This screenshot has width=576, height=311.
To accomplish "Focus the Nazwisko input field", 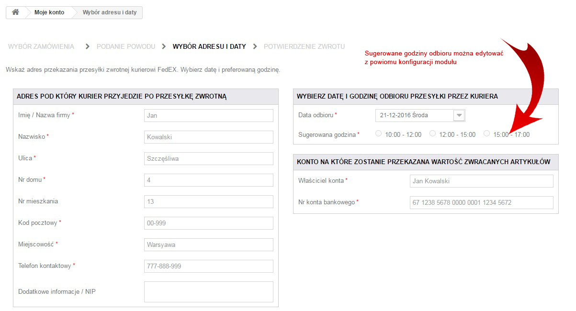I will [208, 137].
